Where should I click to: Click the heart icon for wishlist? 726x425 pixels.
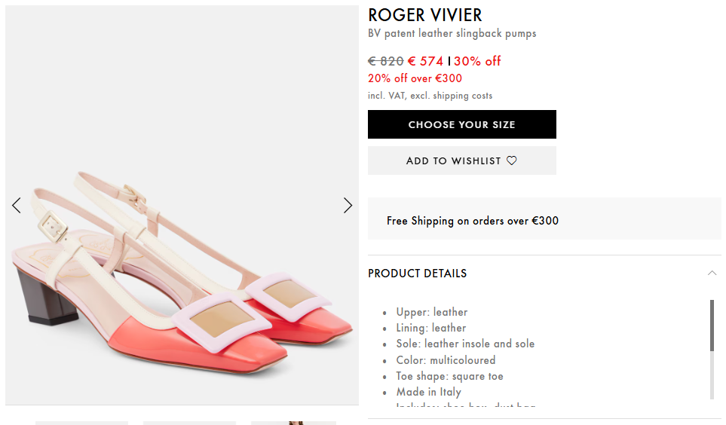[512, 161]
